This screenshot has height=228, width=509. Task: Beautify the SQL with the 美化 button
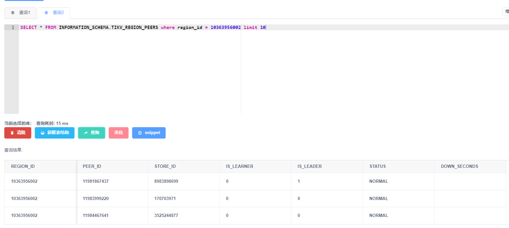coord(118,133)
